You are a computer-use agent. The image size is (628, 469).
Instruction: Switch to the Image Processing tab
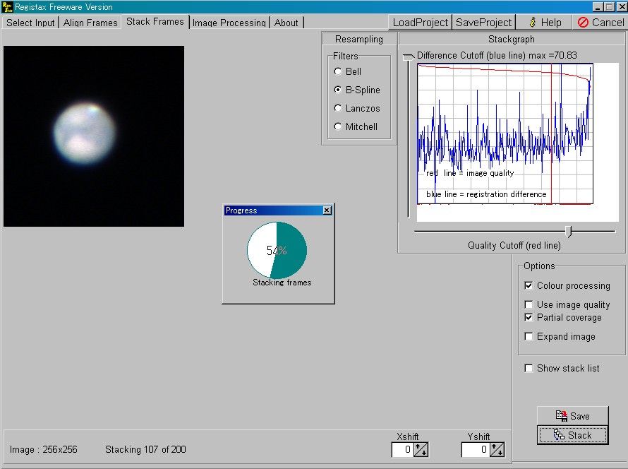click(x=229, y=23)
